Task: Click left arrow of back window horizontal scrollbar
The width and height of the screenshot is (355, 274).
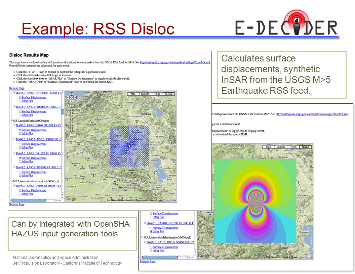Action: (x=189, y=257)
